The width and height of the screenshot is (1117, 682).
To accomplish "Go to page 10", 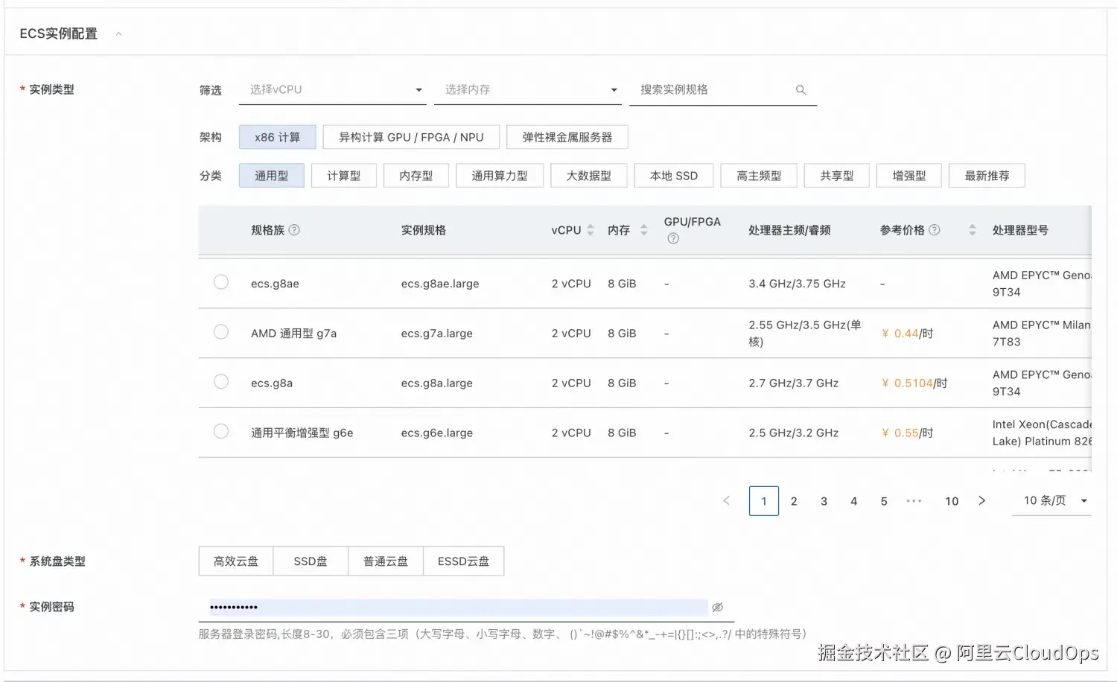I will pos(952,501).
